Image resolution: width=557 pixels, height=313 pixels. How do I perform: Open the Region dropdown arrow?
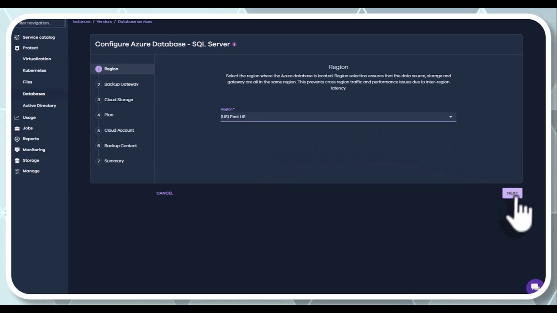tap(450, 117)
